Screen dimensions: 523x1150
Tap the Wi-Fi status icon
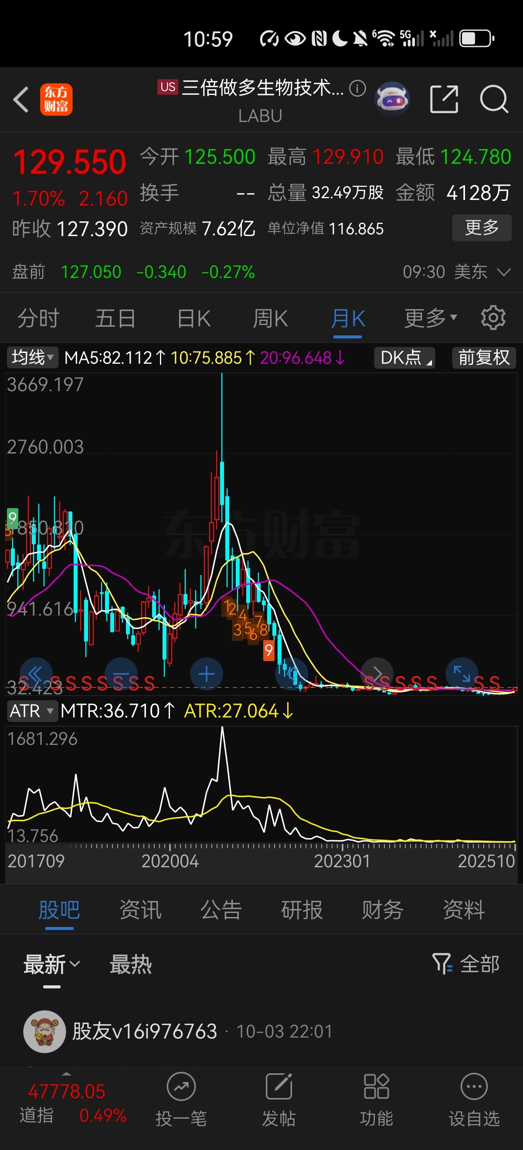point(384,38)
